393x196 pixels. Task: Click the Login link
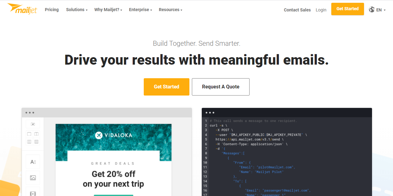click(321, 10)
